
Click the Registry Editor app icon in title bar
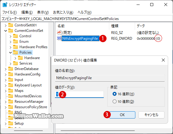[x=5, y=5]
